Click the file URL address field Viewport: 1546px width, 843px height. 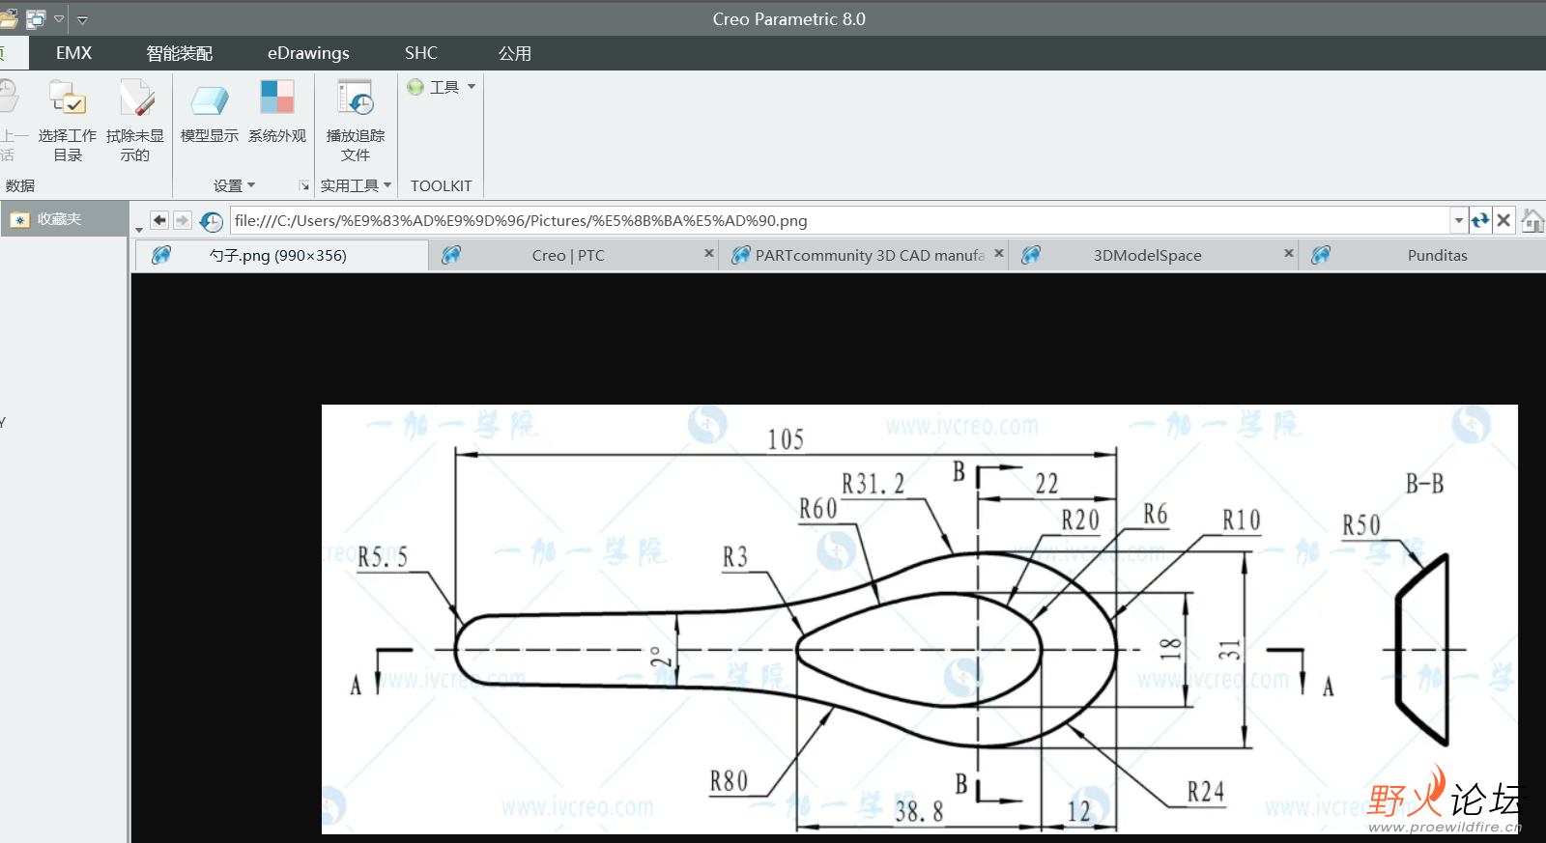coord(831,220)
